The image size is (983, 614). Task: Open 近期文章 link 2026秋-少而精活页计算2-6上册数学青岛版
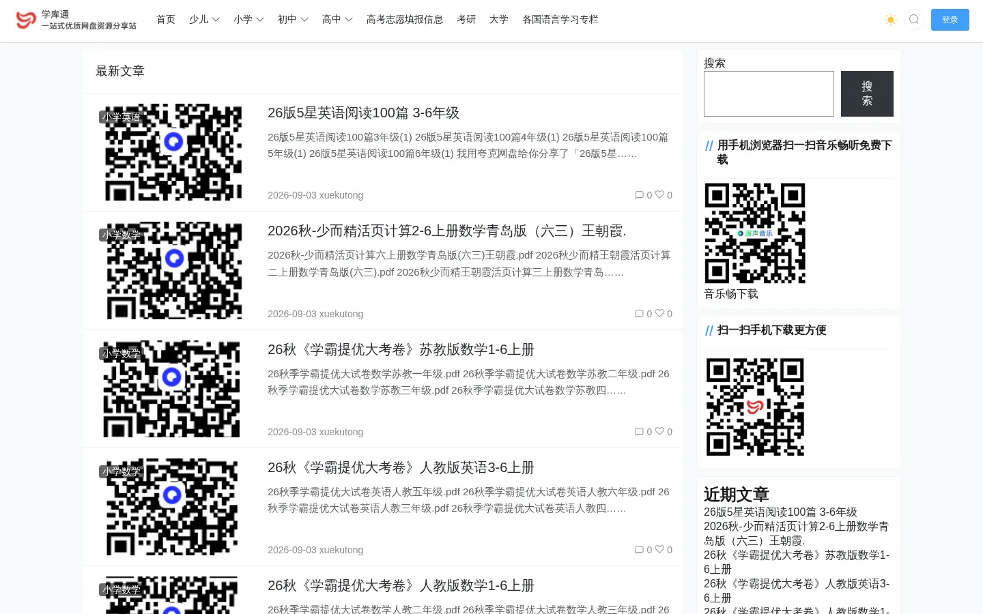pyautogui.click(x=797, y=533)
